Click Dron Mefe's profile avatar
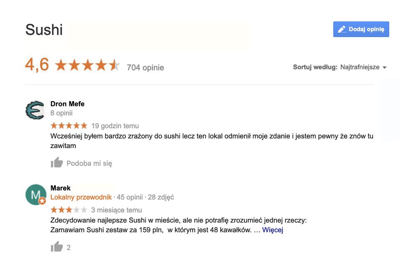The width and height of the screenshot is (416, 265). point(35,110)
